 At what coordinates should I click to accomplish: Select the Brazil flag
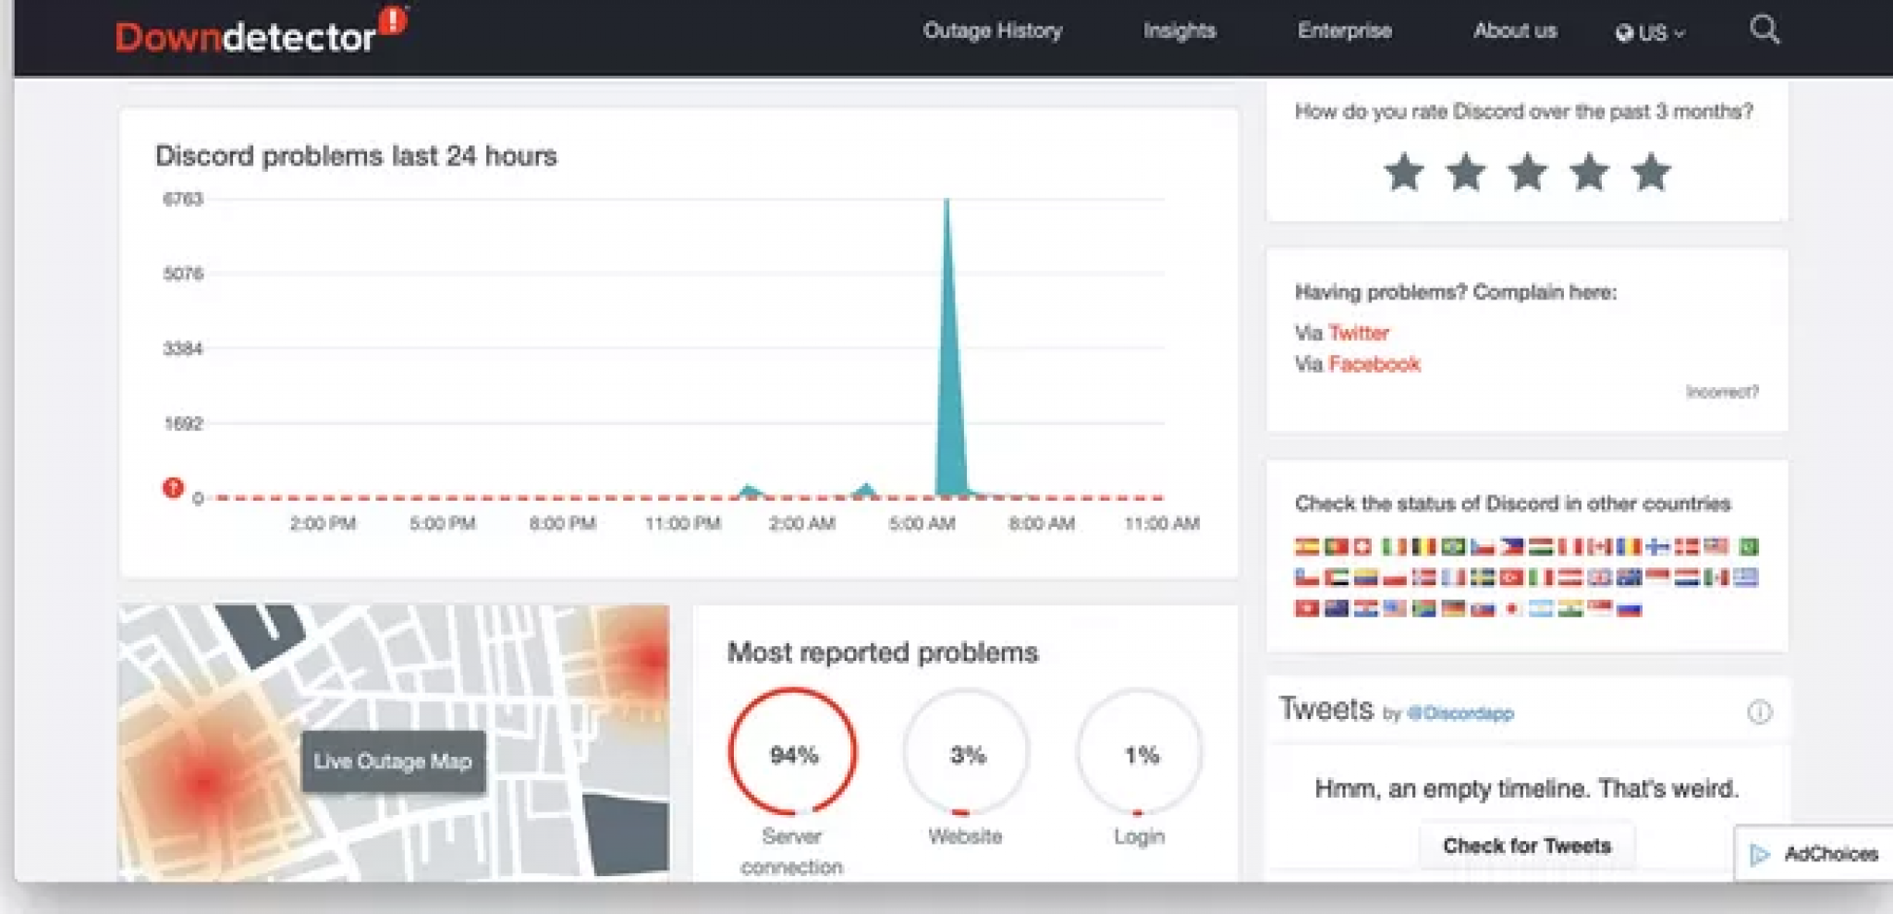point(1453,546)
